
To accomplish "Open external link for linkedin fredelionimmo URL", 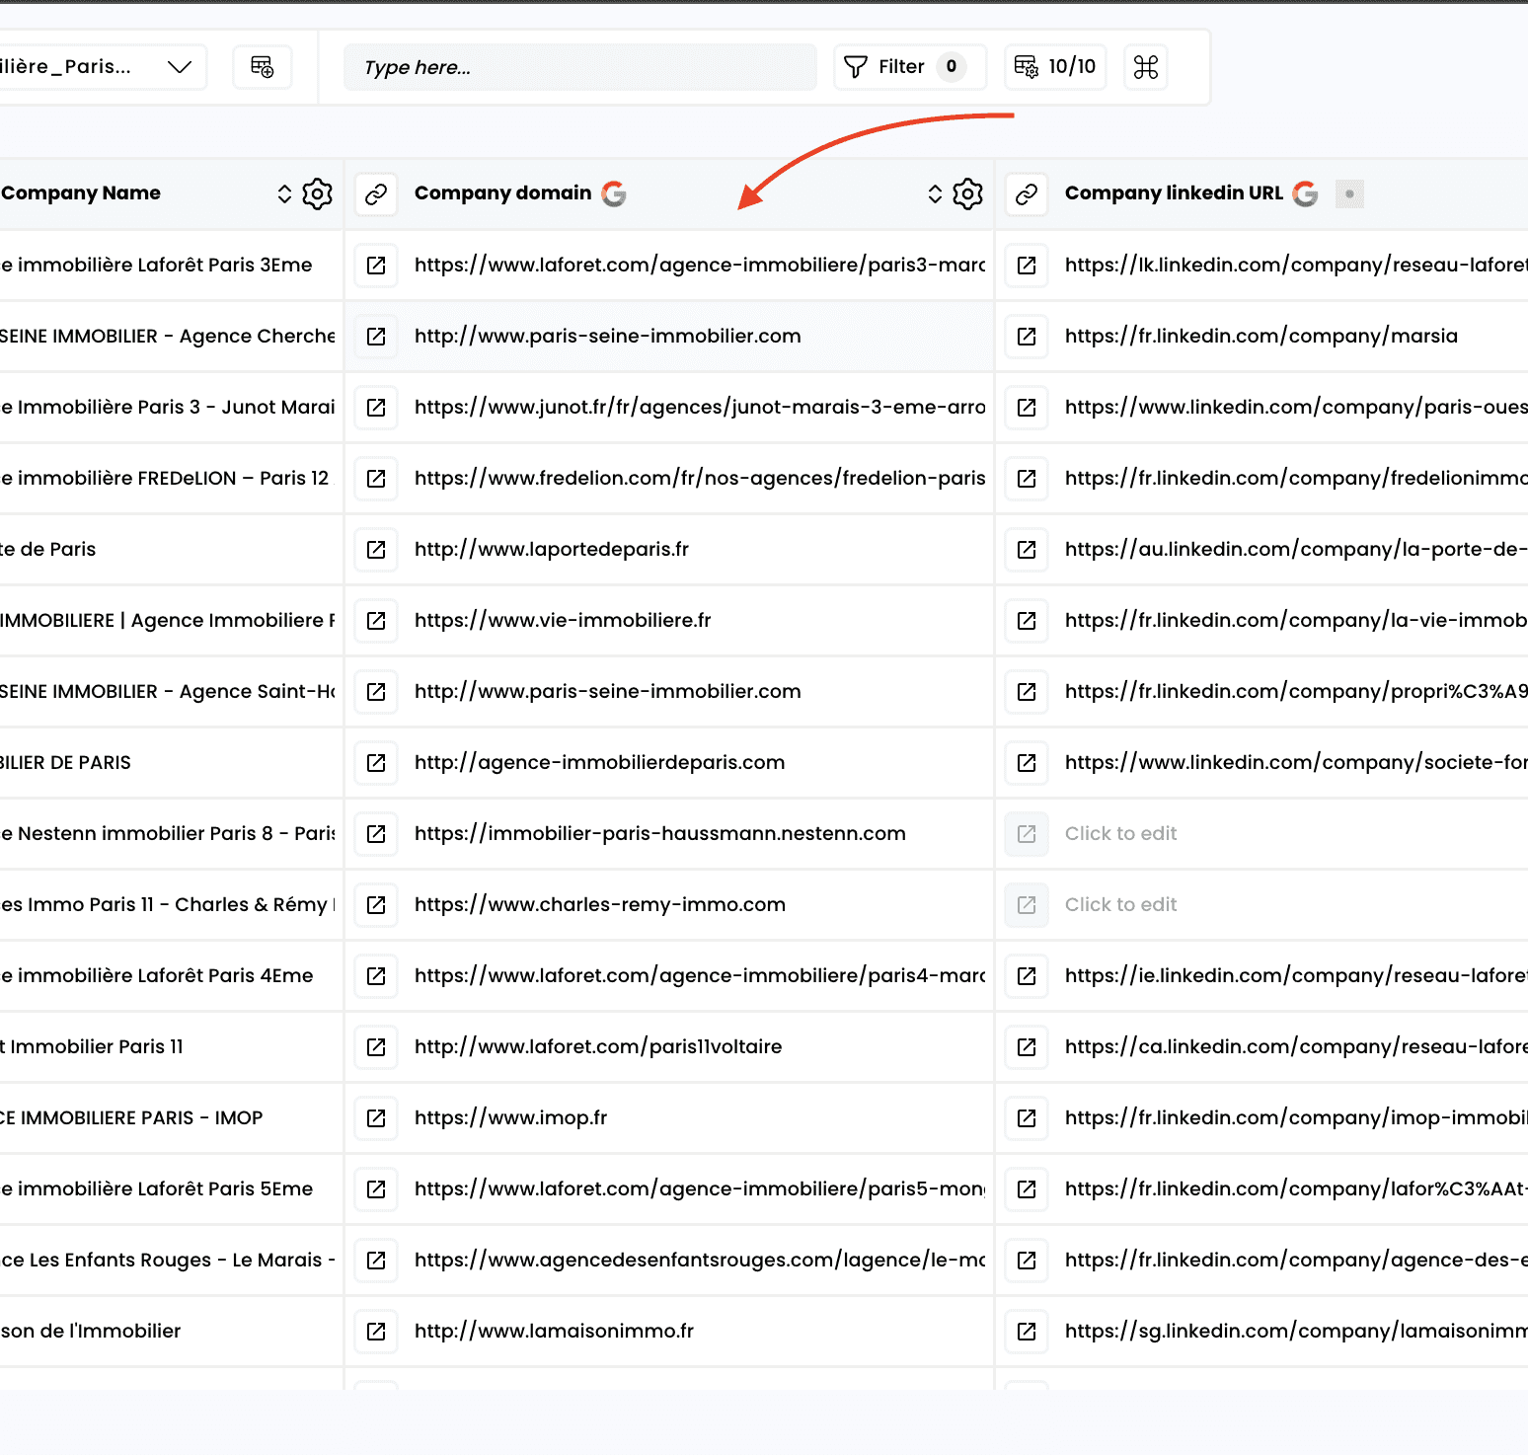I will [x=1027, y=478].
